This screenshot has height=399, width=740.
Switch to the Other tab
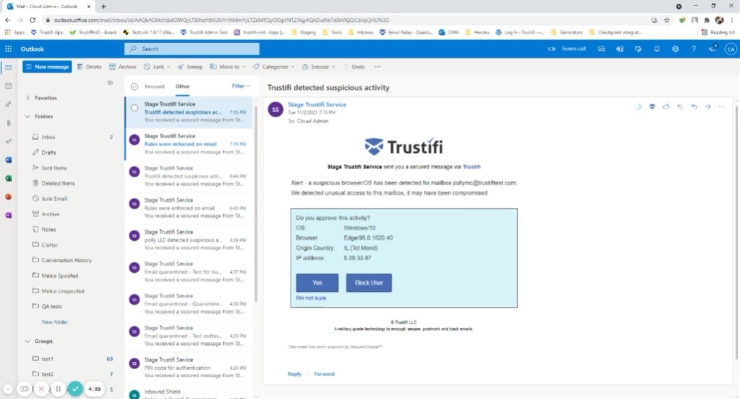tap(183, 87)
